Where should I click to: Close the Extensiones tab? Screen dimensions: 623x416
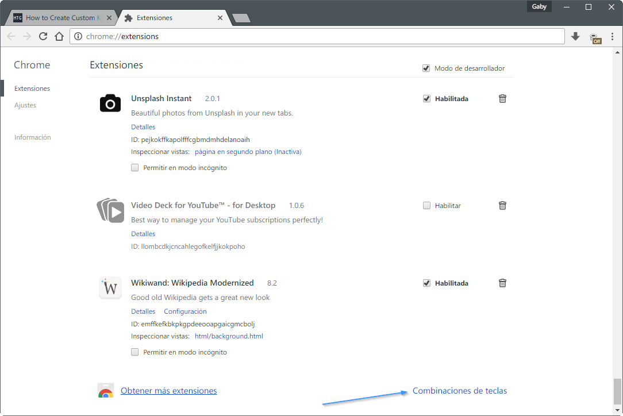click(220, 18)
